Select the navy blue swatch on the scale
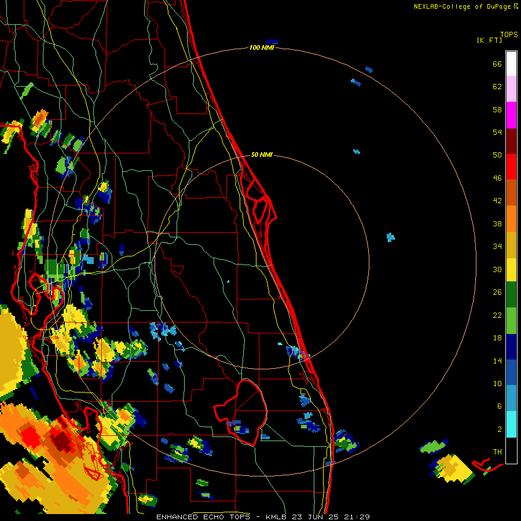 [511, 347]
